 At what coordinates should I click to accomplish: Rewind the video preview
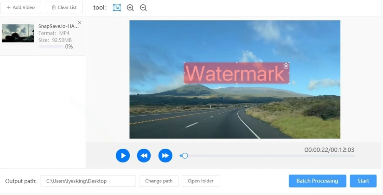(x=144, y=155)
